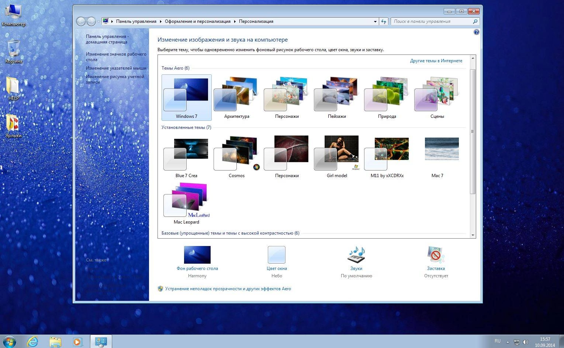Select installed Персонажи theme with red wallpaper
564x348 pixels.
pyautogui.click(x=287, y=157)
